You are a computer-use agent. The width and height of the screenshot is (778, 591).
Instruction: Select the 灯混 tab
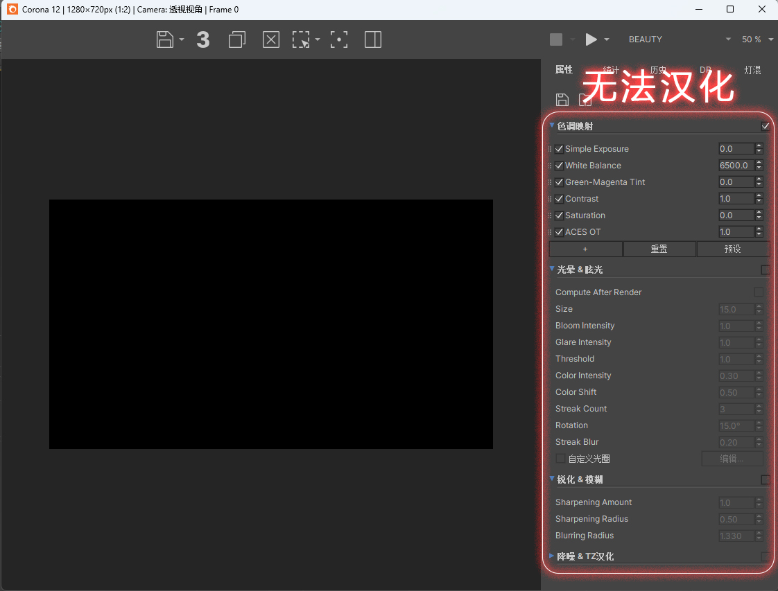point(752,69)
